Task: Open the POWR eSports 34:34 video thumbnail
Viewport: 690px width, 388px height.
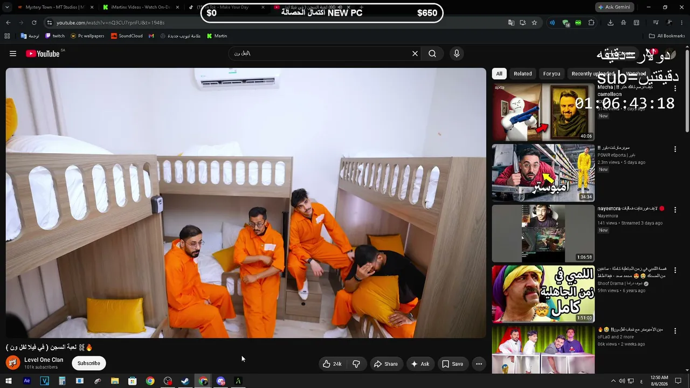Action: pos(543,172)
